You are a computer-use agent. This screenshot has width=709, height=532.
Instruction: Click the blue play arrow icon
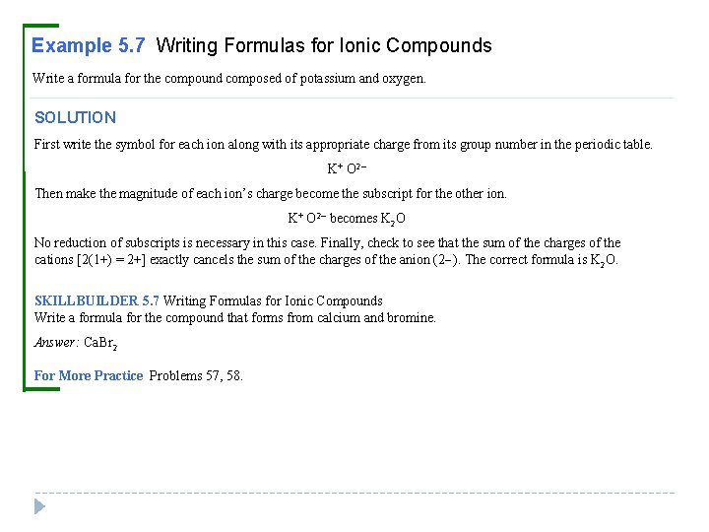click(x=39, y=506)
